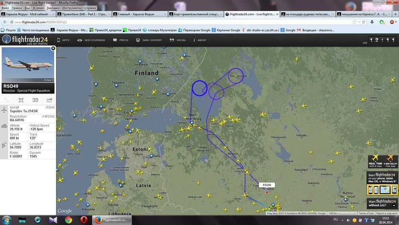Expand the Adblock Plus dropdown arrow
This screenshot has height=225, width=399.
tap(396, 22)
